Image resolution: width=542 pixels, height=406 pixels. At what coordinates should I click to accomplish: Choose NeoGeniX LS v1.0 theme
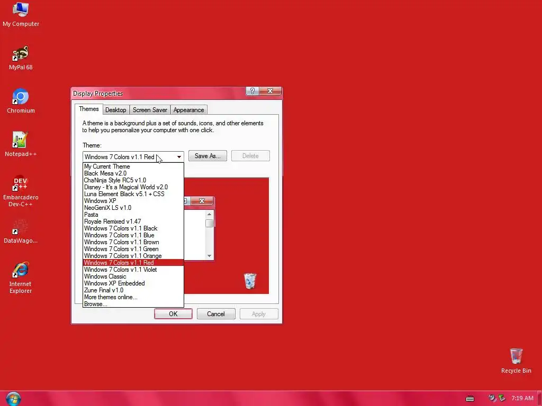click(133, 208)
